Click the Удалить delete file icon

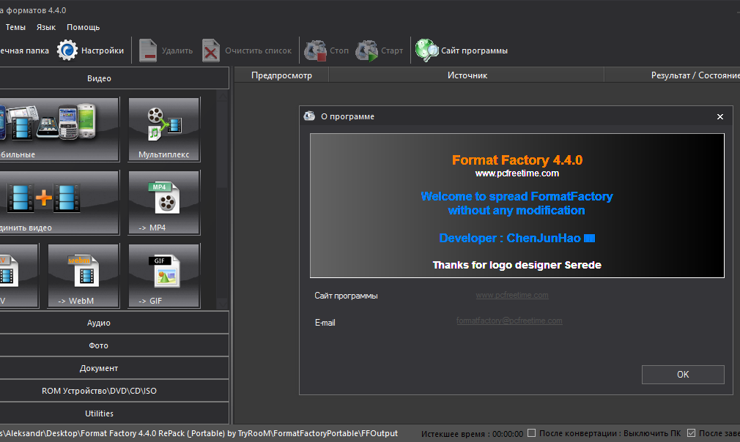tap(148, 50)
